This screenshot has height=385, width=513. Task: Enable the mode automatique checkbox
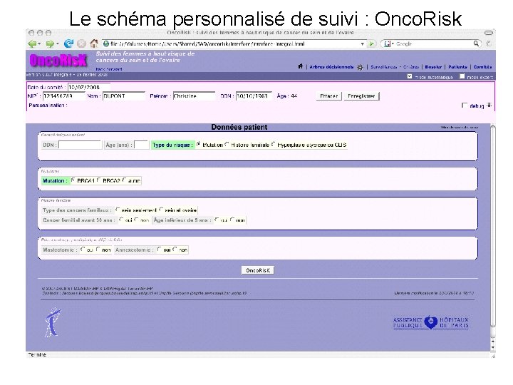point(409,76)
